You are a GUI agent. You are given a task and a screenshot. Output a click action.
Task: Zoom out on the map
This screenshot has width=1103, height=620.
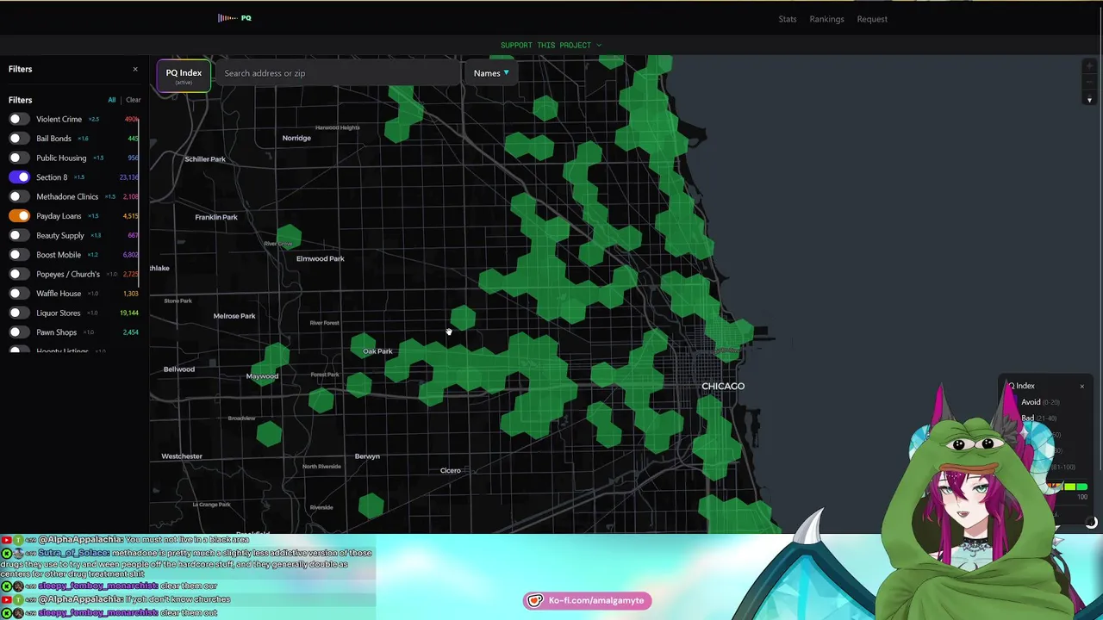[x=1089, y=83]
